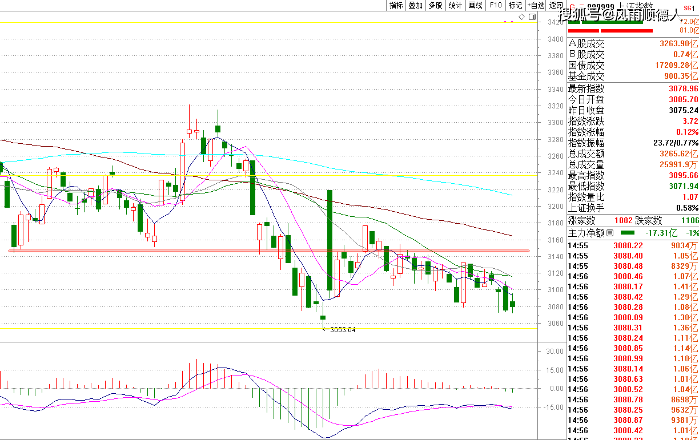Image resolution: width=699 pixels, height=440 pixels.
Task: Select the 最新指数 value row
Action: 633,89
